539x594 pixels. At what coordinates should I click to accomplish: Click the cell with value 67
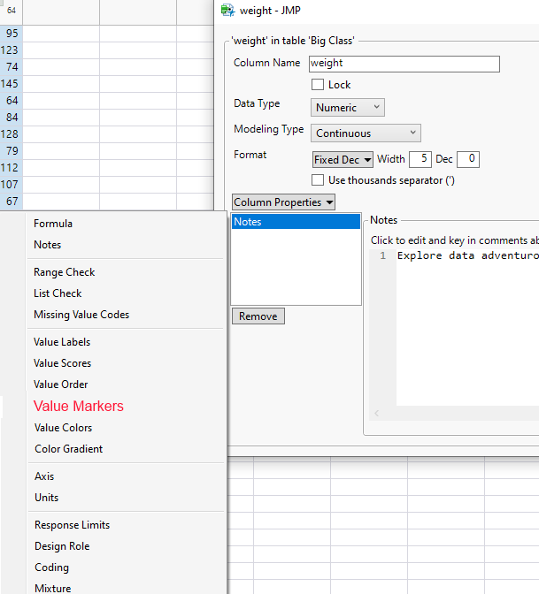click(12, 202)
